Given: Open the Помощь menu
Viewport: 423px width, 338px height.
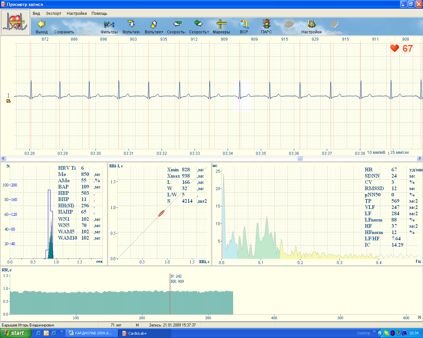Looking at the screenshot, I should point(99,14).
